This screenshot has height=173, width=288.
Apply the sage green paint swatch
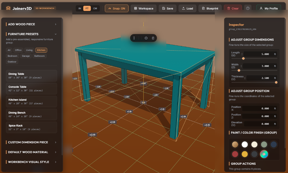264,144
